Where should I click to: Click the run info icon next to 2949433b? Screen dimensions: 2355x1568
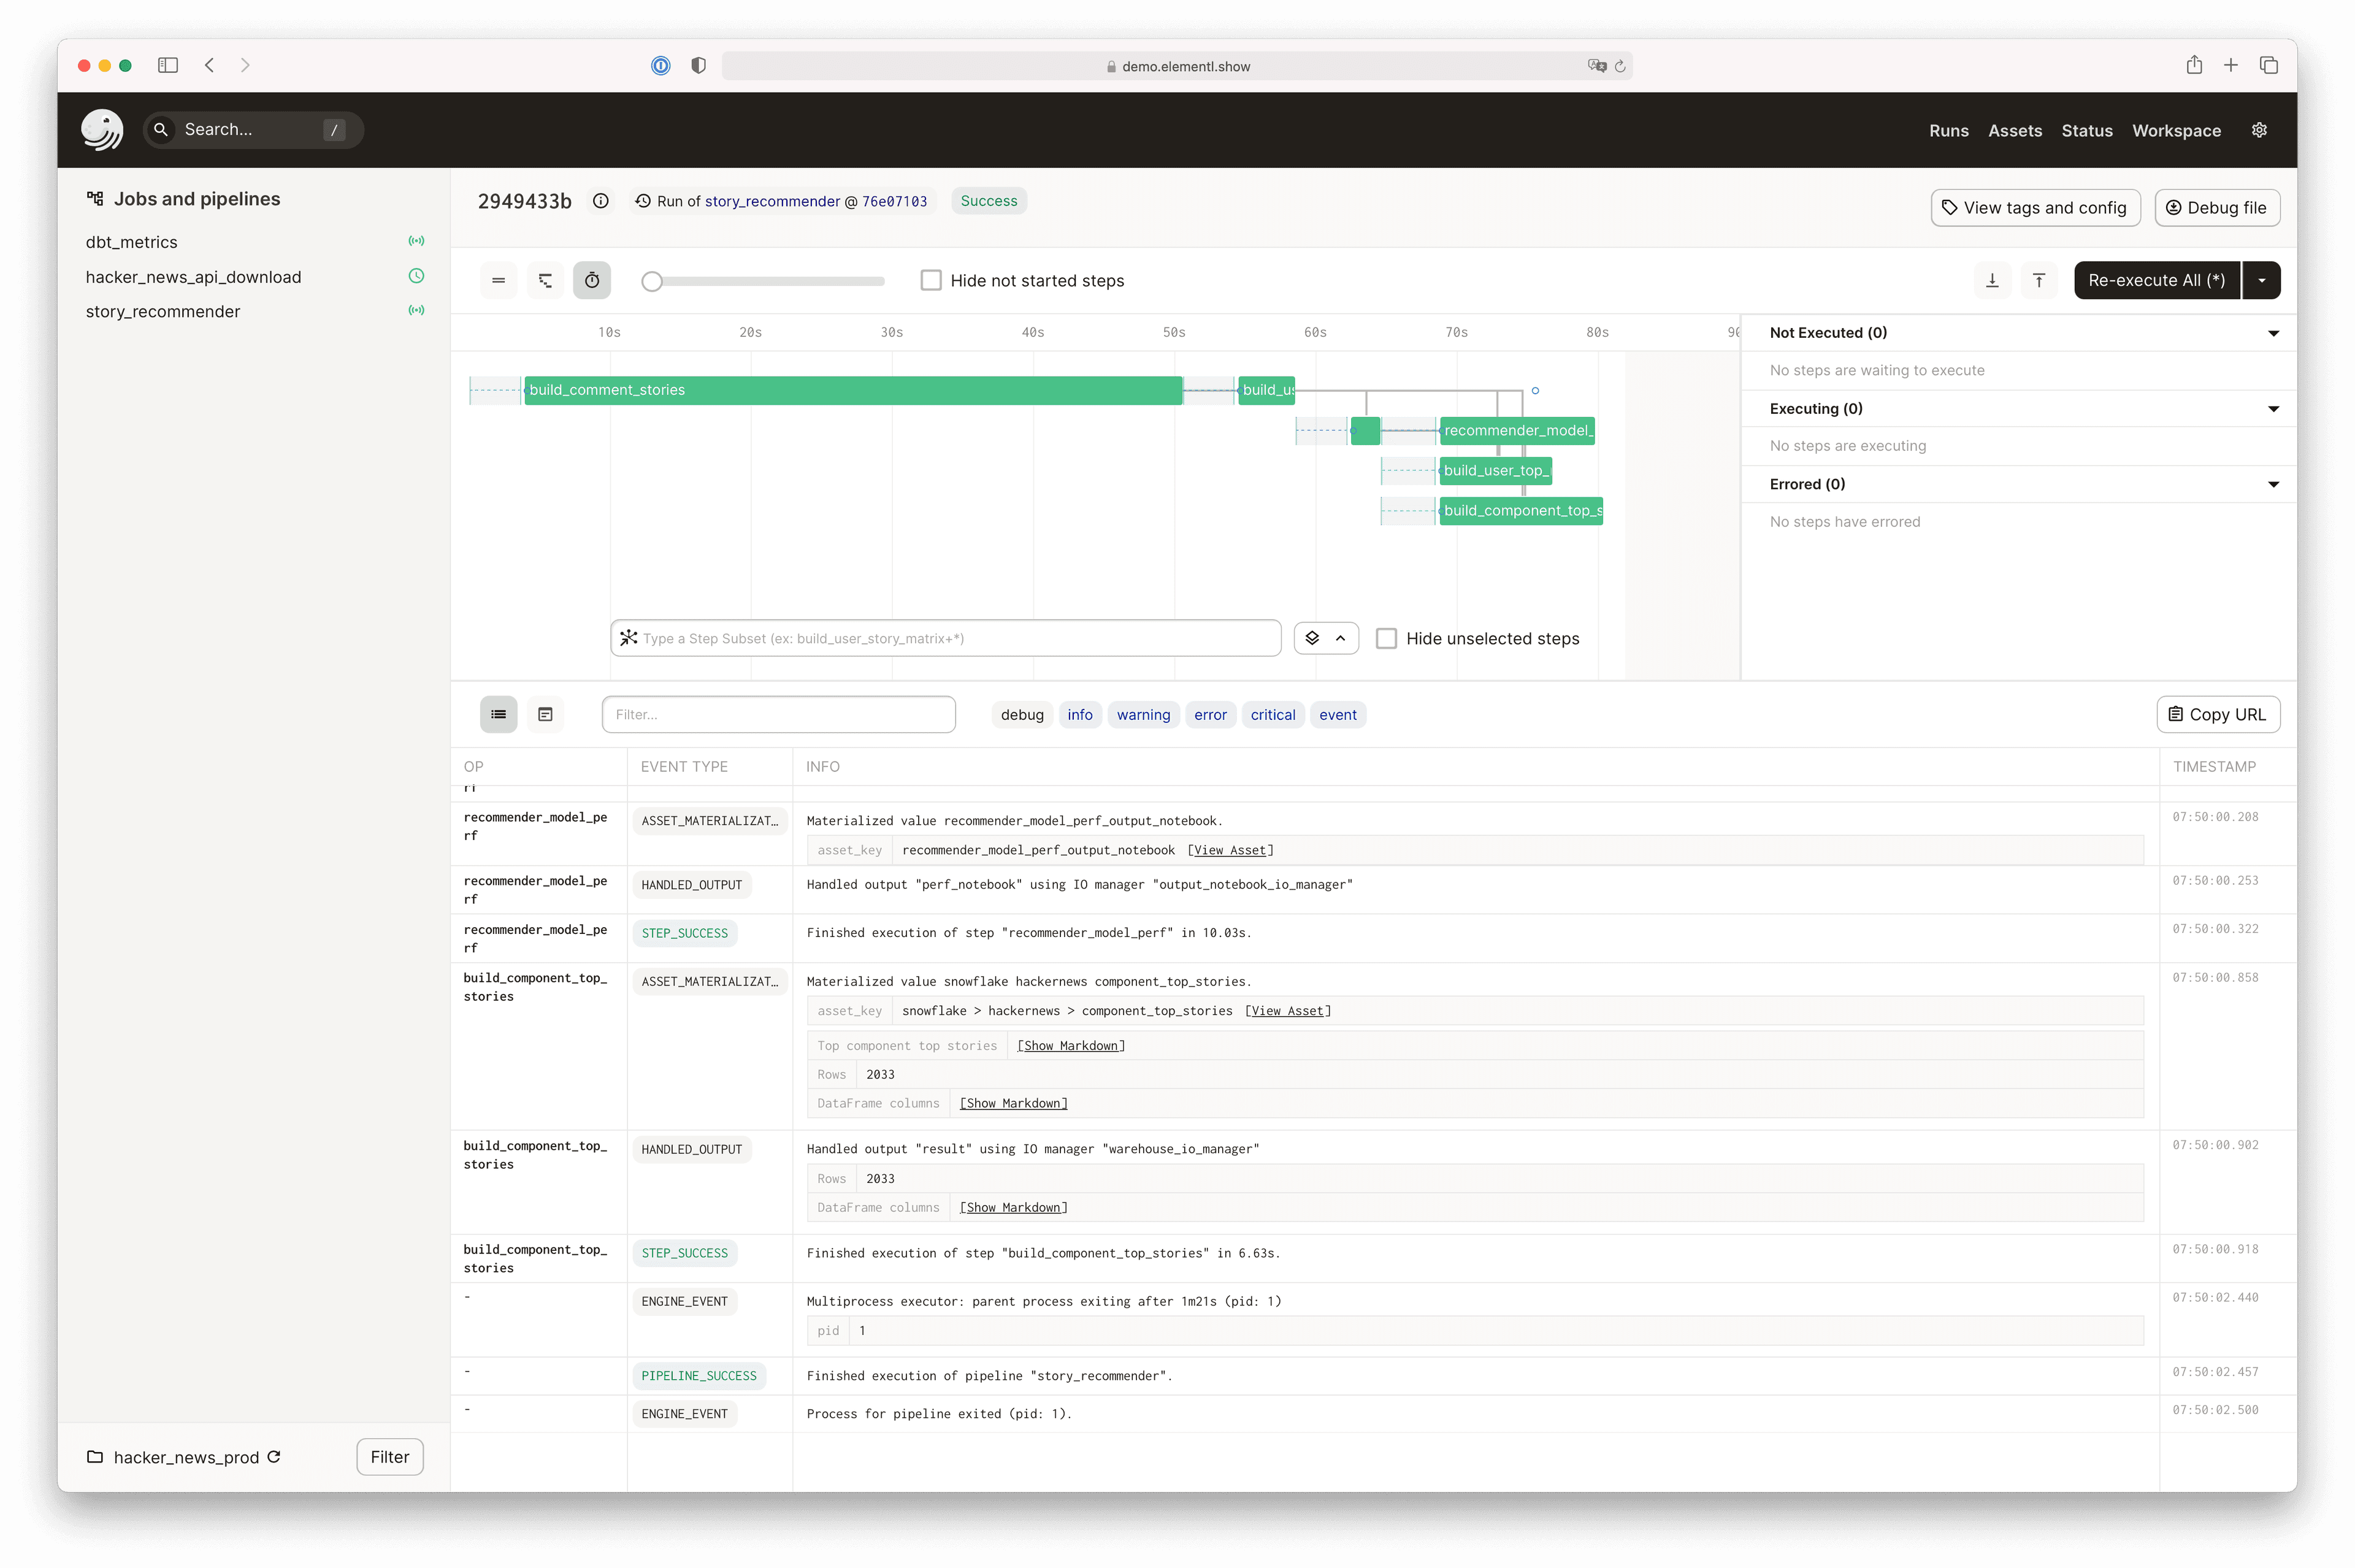(x=600, y=201)
